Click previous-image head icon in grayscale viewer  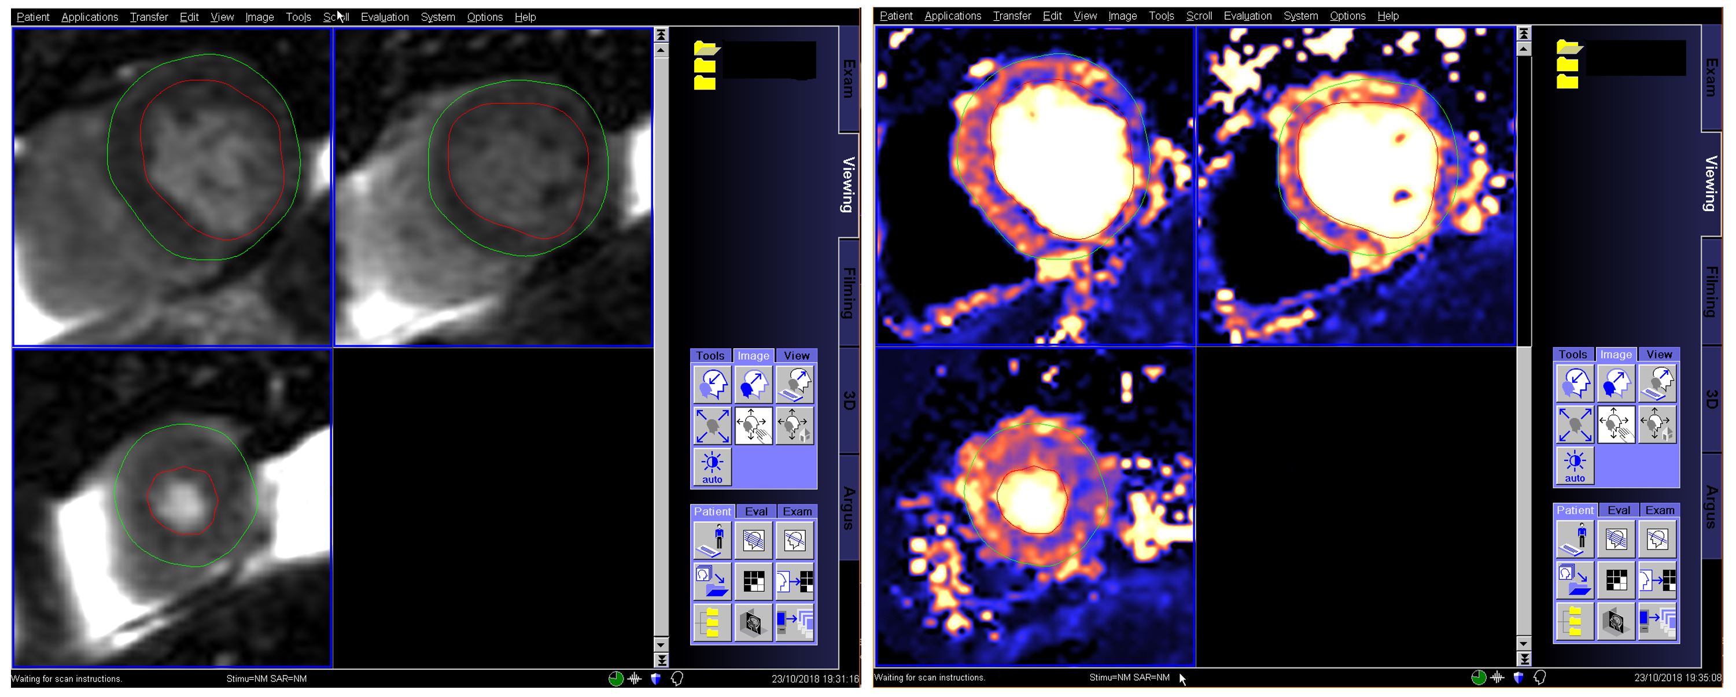pos(712,385)
